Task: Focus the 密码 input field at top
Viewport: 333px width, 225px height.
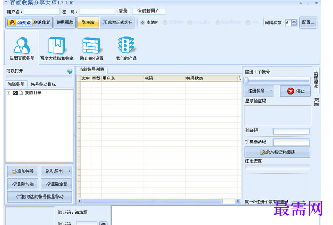Action: tap(97, 12)
